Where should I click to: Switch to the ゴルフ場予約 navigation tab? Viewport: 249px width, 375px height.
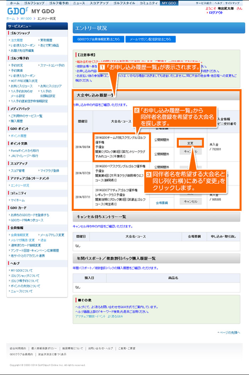pyautogui.click(x=59, y=3)
